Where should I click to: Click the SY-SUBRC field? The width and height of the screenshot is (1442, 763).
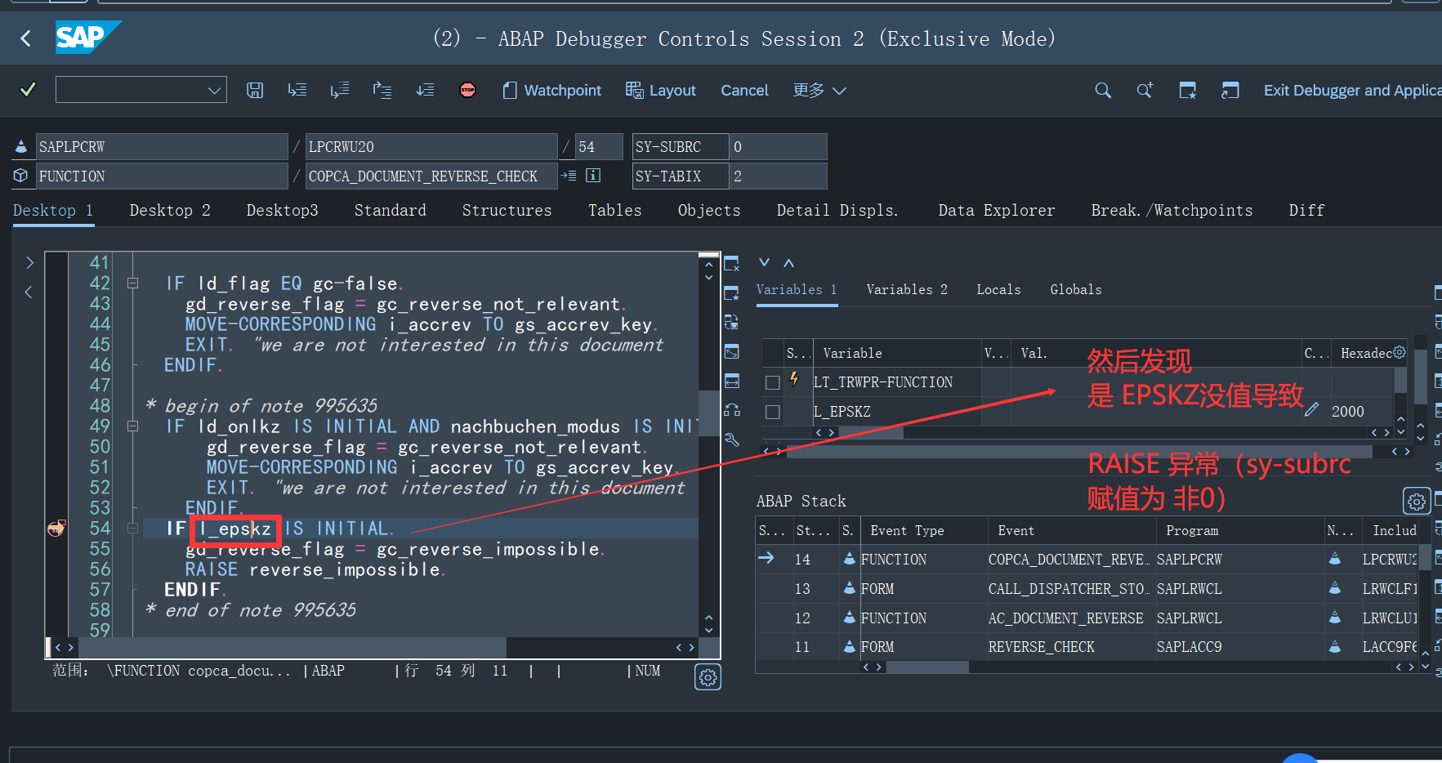[x=680, y=147]
